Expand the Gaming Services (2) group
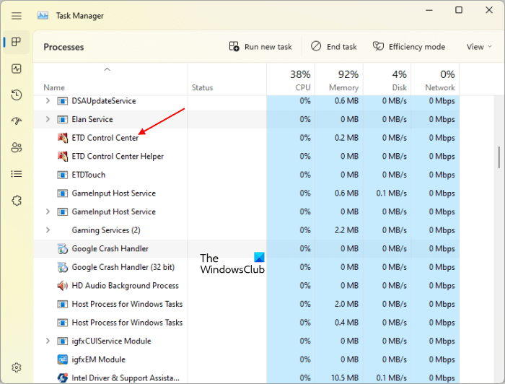This screenshot has height=384, width=505. [x=48, y=230]
